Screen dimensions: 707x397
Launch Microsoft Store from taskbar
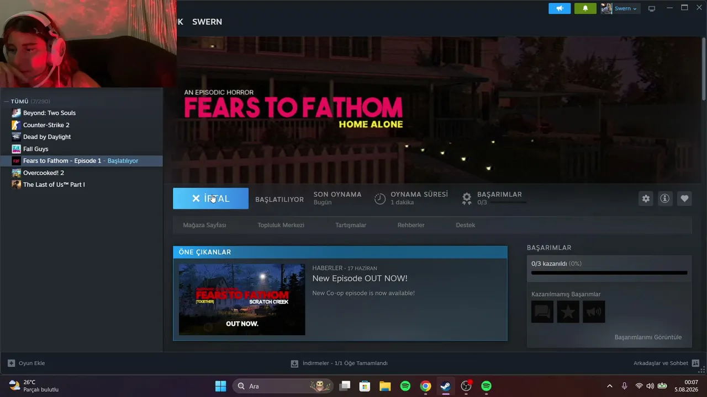point(365,386)
